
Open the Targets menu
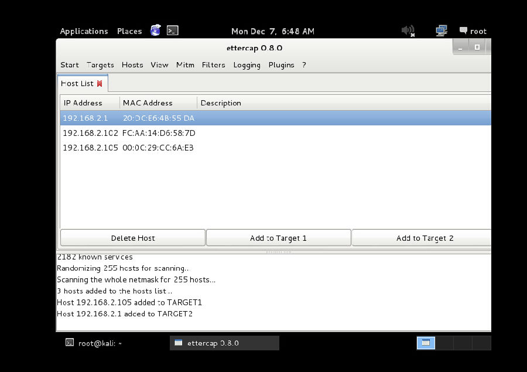point(100,65)
